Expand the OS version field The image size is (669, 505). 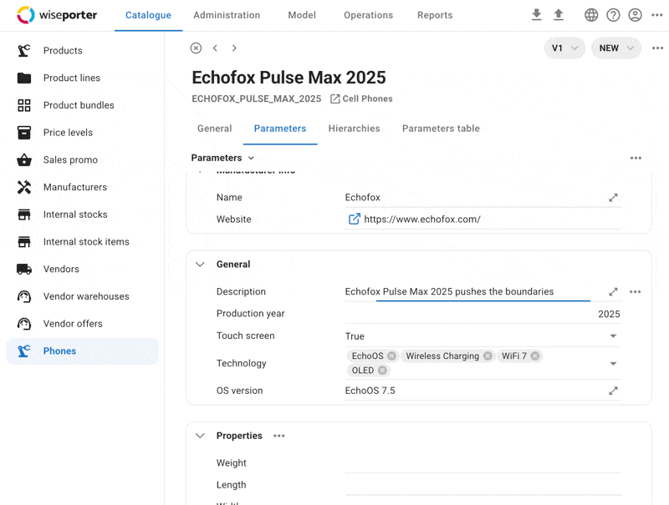[613, 391]
